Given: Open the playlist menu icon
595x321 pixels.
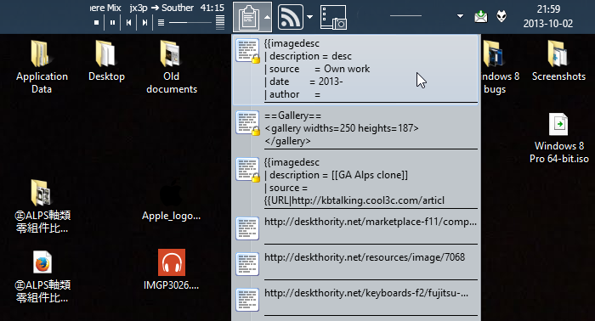Looking at the screenshot, I should click(x=161, y=23).
